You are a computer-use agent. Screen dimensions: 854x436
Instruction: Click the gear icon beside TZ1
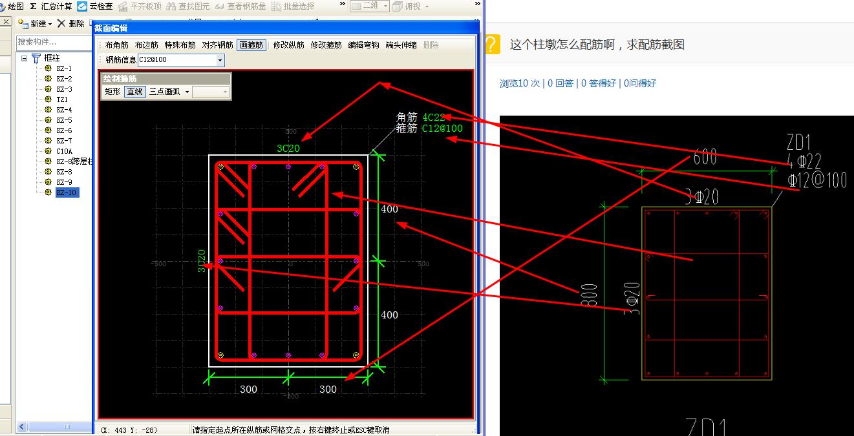pyautogui.click(x=48, y=99)
